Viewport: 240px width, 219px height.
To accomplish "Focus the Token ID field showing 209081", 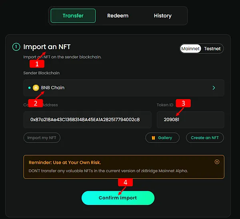I will coord(190,119).
